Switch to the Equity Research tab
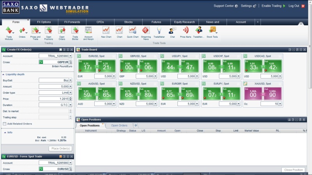 click(184, 22)
